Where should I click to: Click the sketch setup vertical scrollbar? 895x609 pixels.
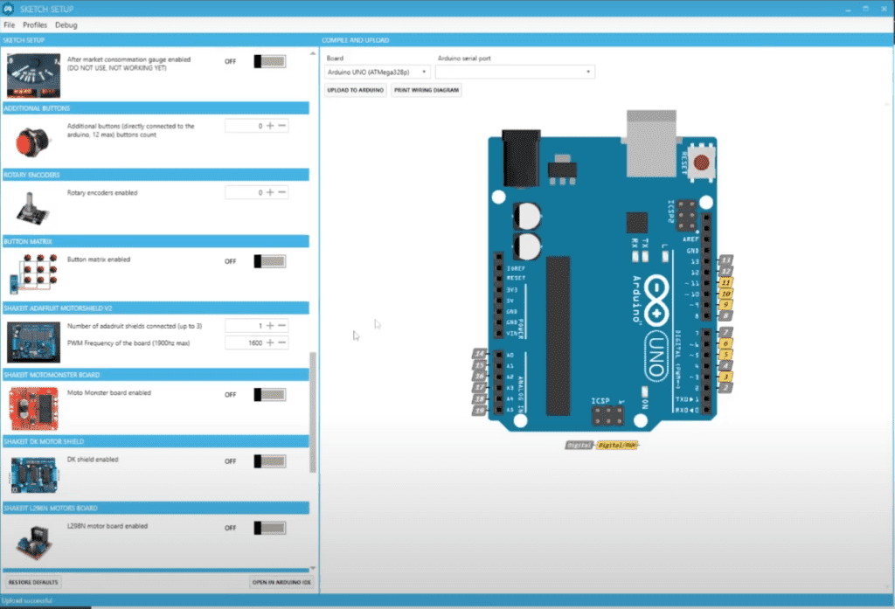pyautogui.click(x=314, y=411)
